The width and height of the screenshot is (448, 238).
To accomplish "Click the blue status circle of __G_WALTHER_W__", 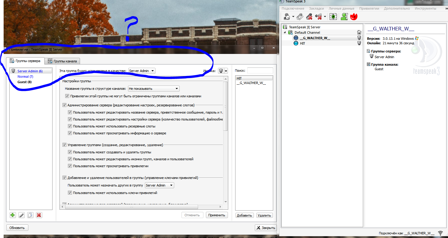I will coord(296,38).
